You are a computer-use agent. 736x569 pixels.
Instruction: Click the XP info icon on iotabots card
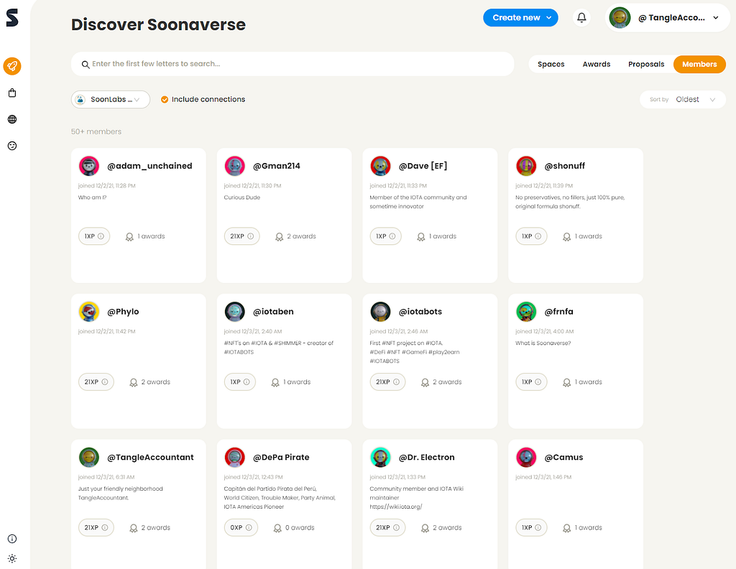click(x=396, y=381)
